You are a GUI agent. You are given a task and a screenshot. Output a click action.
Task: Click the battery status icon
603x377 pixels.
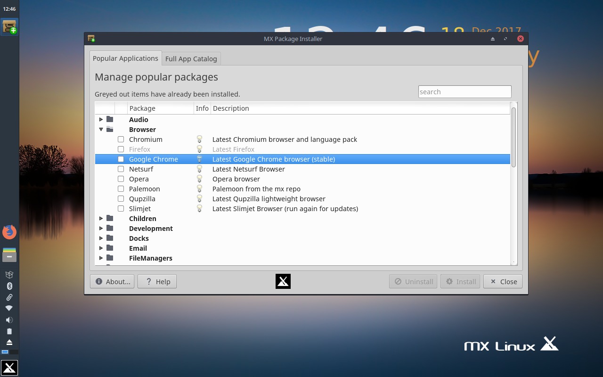pyautogui.click(x=9, y=331)
